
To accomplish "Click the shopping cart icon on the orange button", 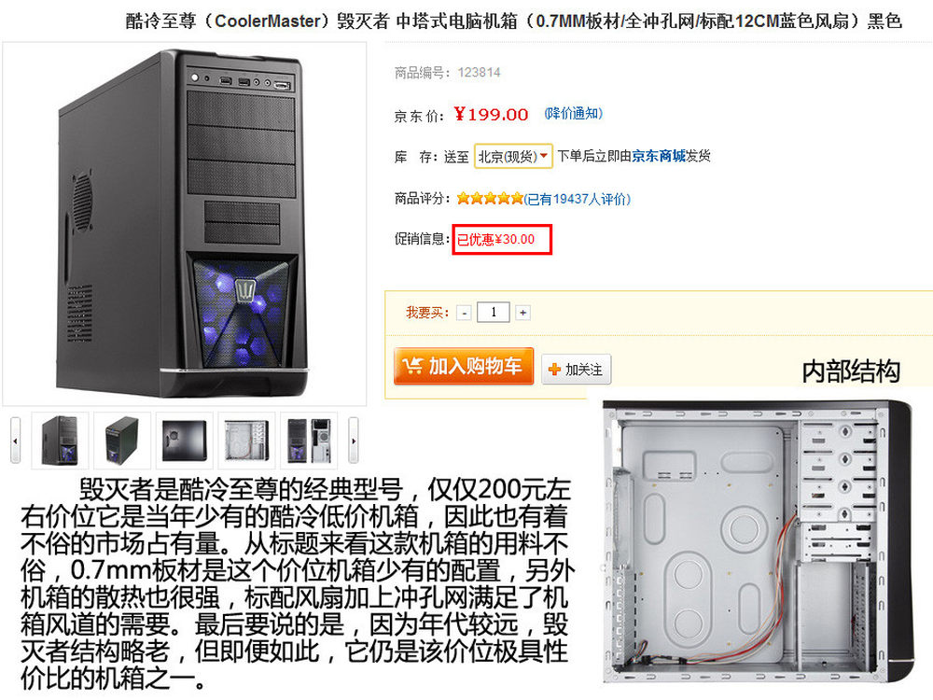I will click(x=412, y=366).
